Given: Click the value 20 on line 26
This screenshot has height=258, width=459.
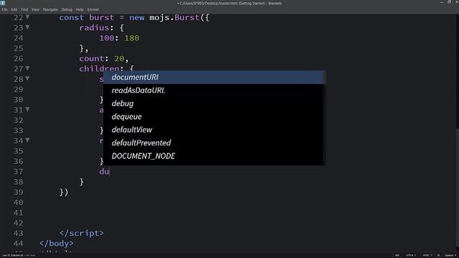Looking at the screenshot, I should 119,59.
